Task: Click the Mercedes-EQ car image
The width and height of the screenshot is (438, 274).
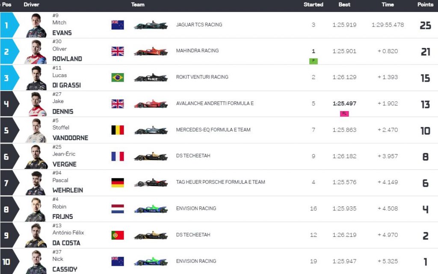Action: 151,130
